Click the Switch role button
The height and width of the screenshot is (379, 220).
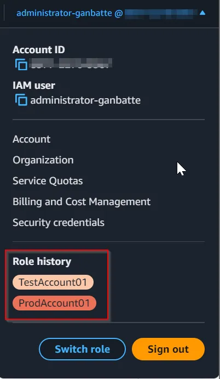pos(82,349)
